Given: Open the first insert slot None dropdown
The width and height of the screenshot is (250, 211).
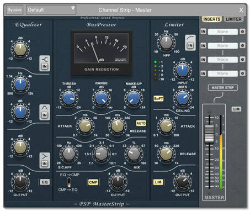Looking at the screenshot, I should coord(223,31).
